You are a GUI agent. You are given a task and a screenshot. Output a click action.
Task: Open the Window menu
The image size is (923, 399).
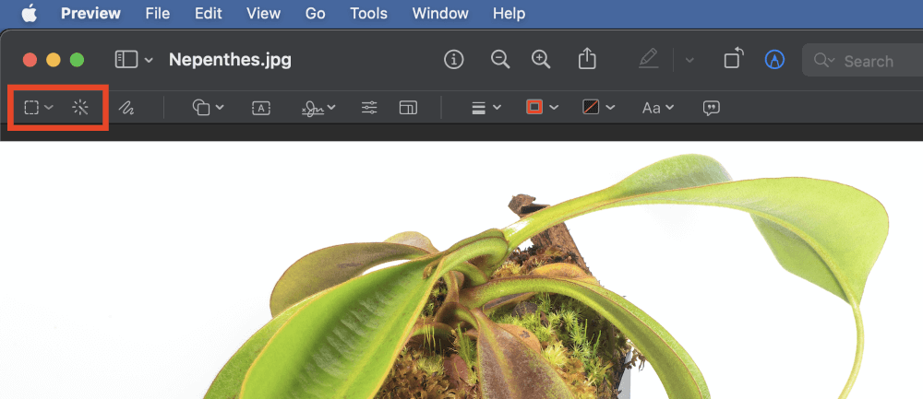[440, 14]
